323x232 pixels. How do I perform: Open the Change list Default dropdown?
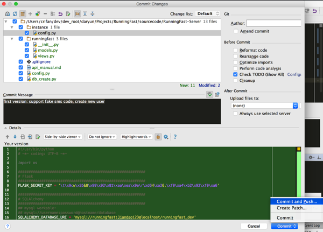click(x=207, y=13)
